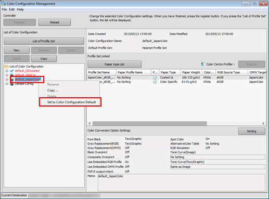
Task: Click the Copy button under List of Profile Set
Action: pyautogui.click(x=44, y=59)
